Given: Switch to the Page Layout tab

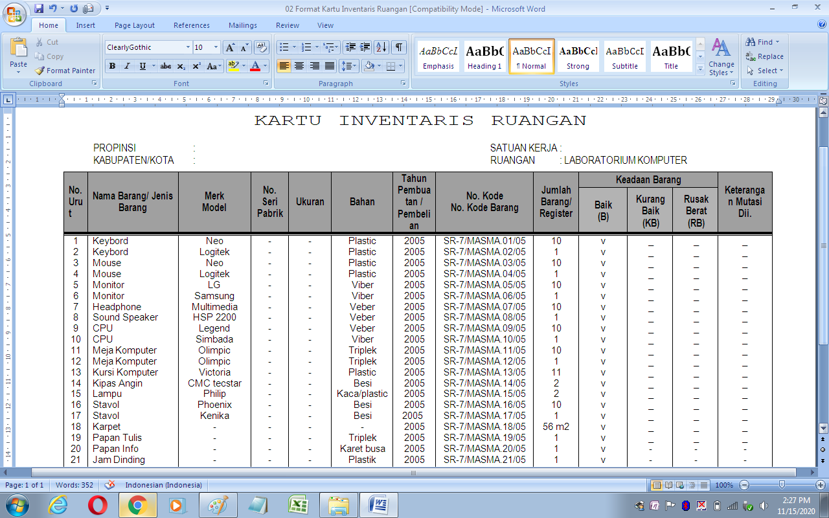Looking at the screenshot, I should (135, 25).
